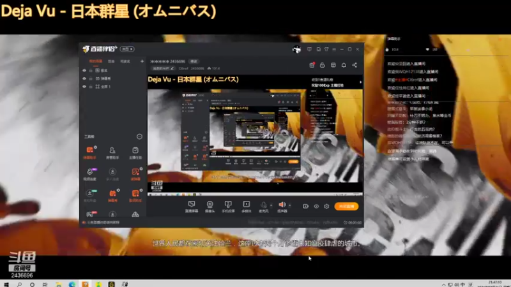Show hidden system tray icons chevron
This screenshot has height=287, width=511.
443,284
